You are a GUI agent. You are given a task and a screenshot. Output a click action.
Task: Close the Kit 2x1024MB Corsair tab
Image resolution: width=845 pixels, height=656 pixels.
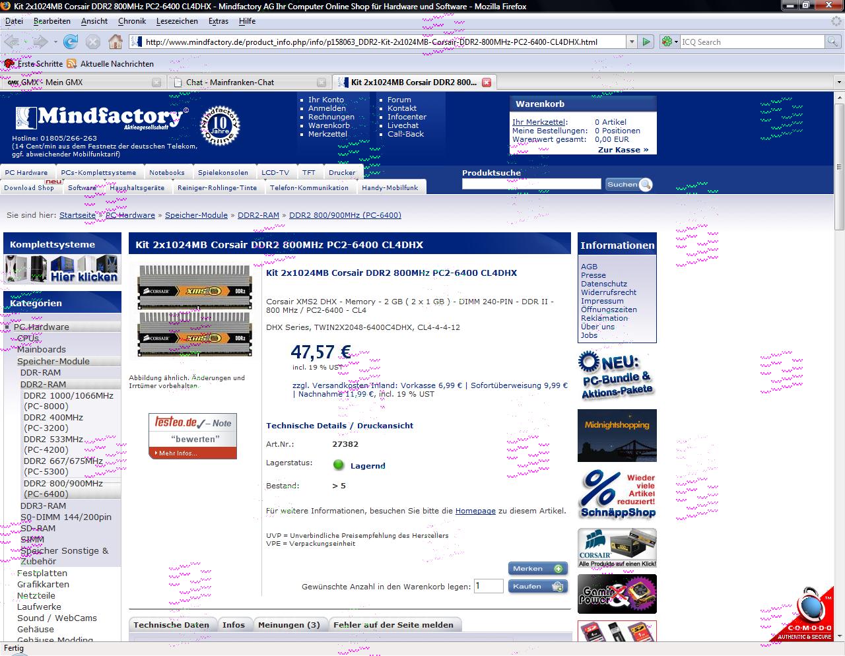tap(487, 82)
